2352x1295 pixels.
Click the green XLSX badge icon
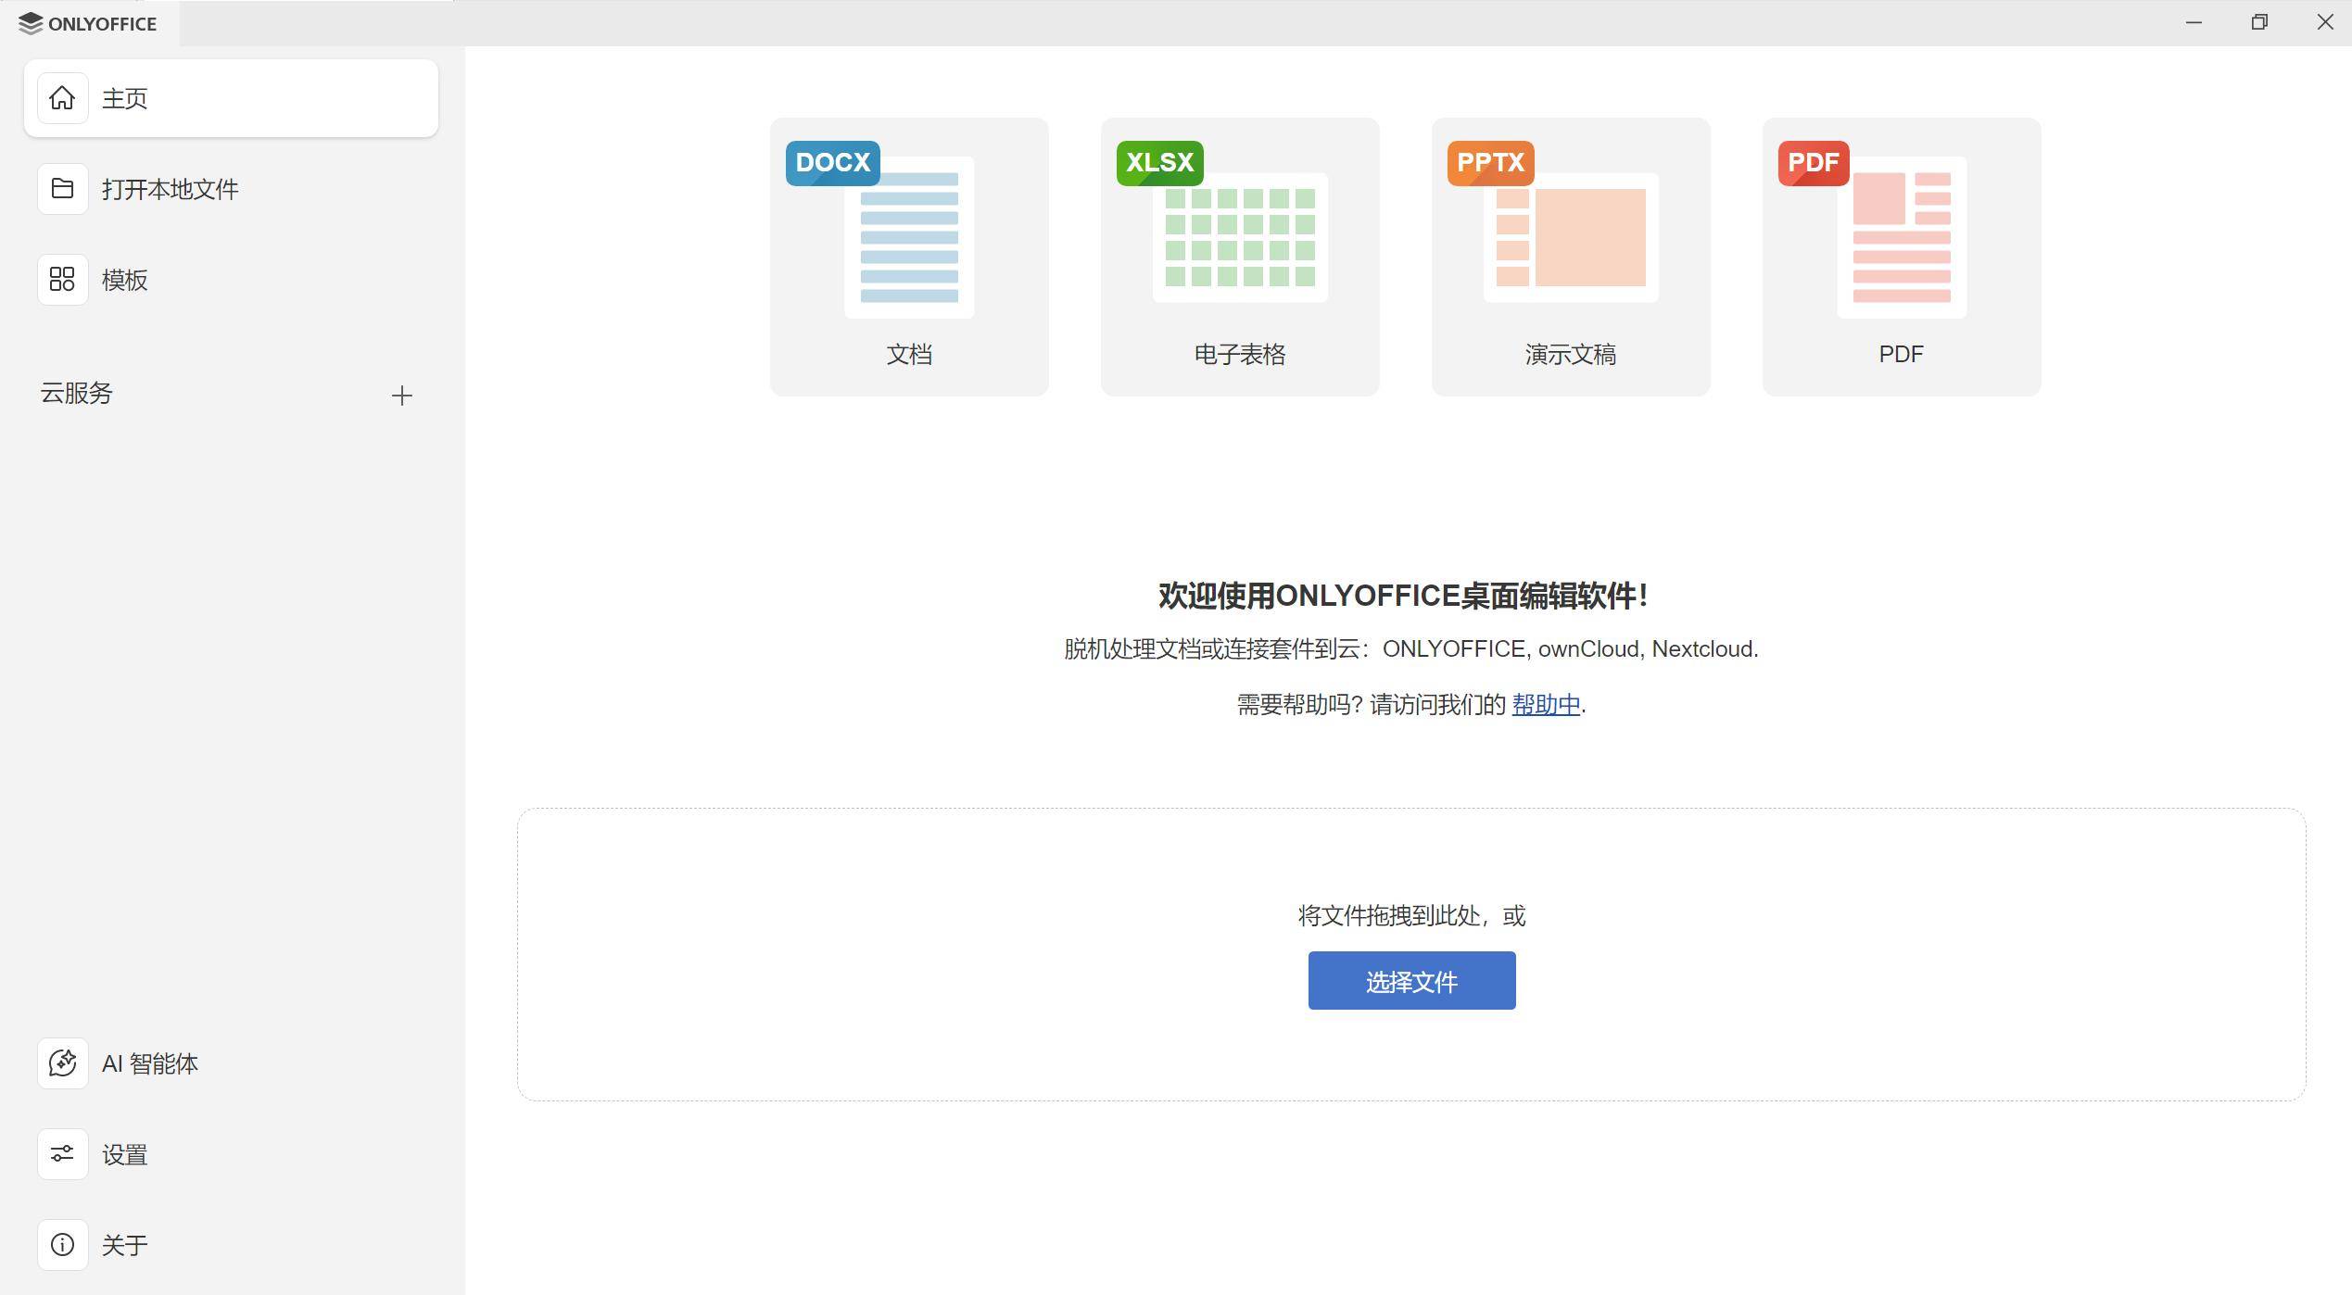[1160, 163]
